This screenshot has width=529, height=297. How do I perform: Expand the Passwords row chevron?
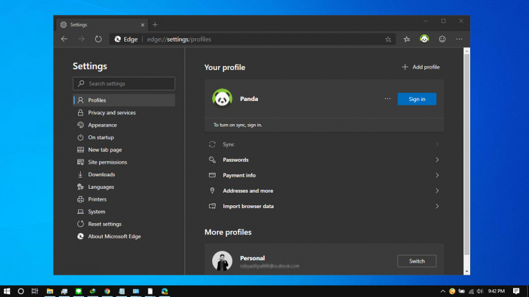tap(437, 160)
